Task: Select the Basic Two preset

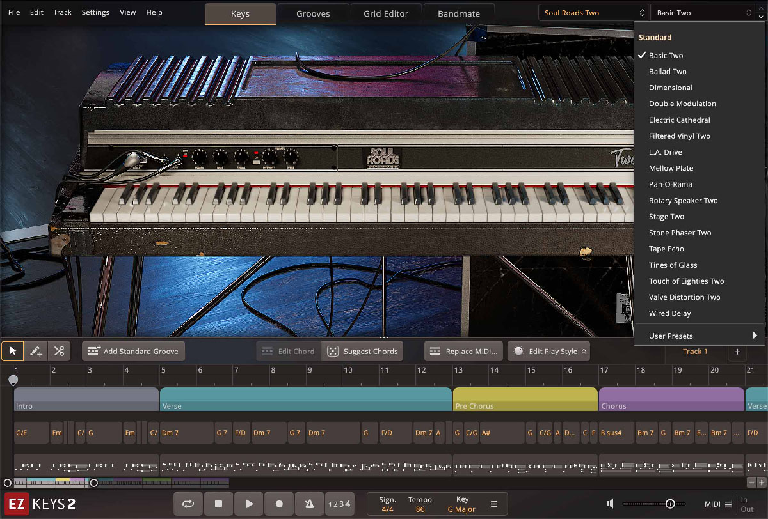Action: 700,56
